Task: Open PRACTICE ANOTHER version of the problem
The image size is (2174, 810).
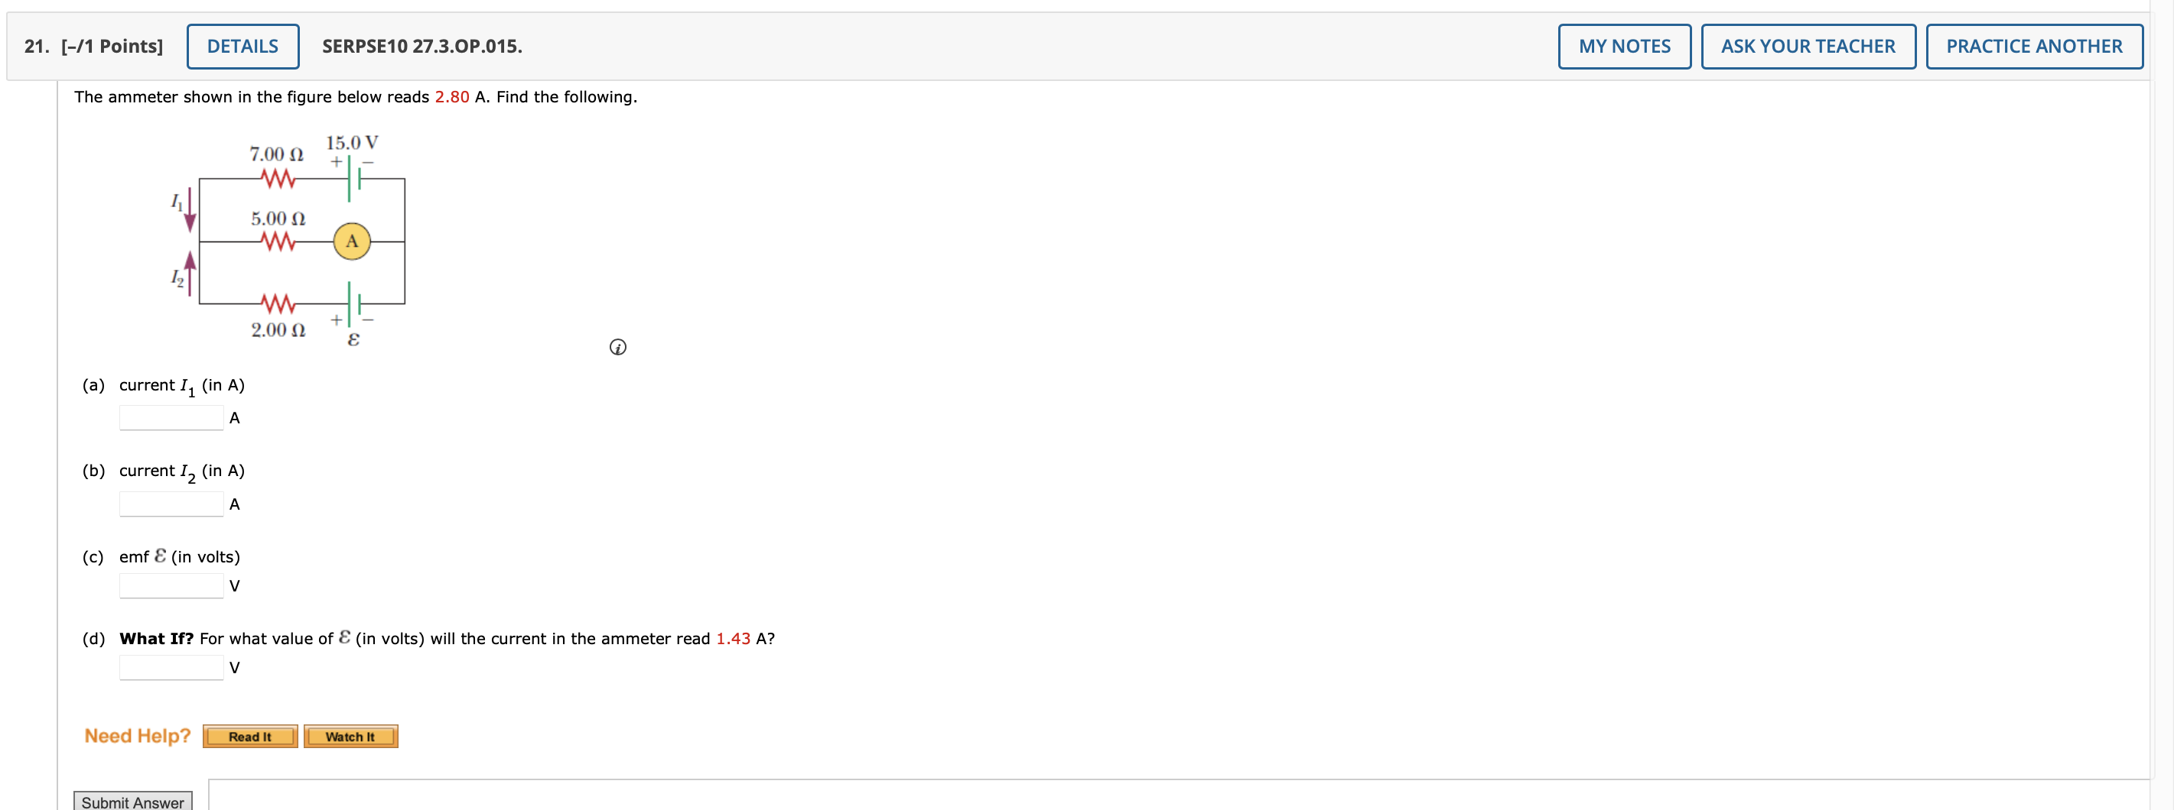Action: [x=2034, y=46]
